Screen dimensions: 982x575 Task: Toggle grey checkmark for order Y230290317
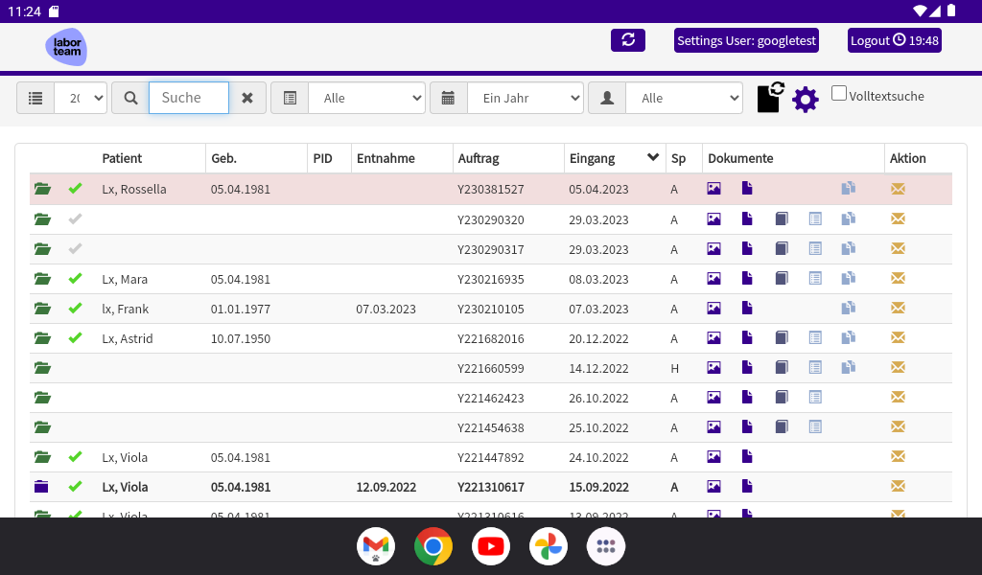(75, 249)
